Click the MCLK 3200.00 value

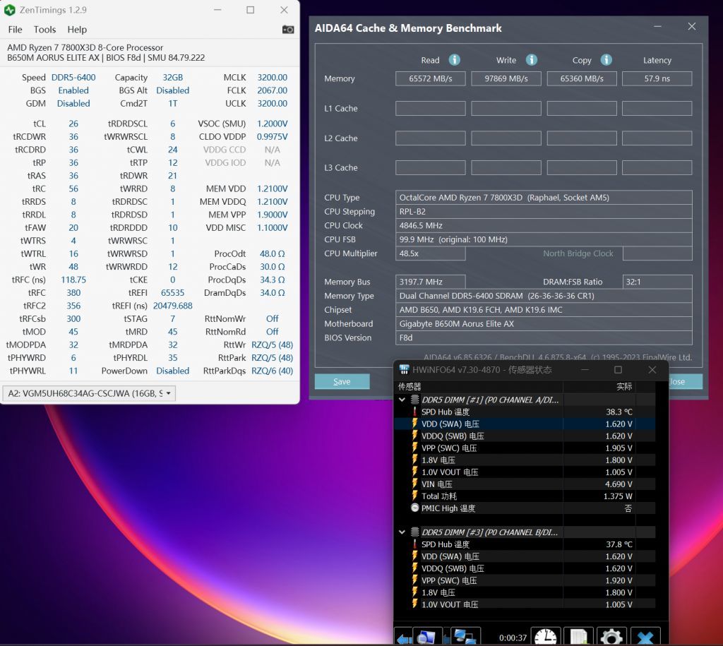pos(272,78)
